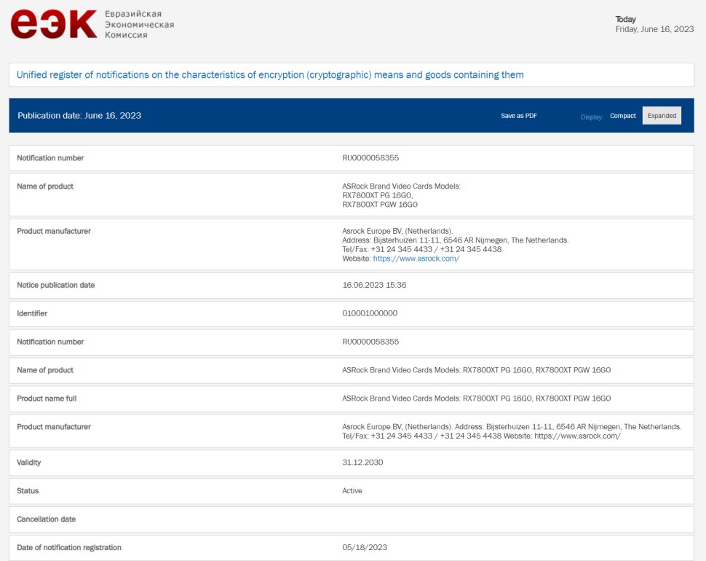
Task: Click Publication date: June 16, 2023 header
Action: tap(79, 115)
